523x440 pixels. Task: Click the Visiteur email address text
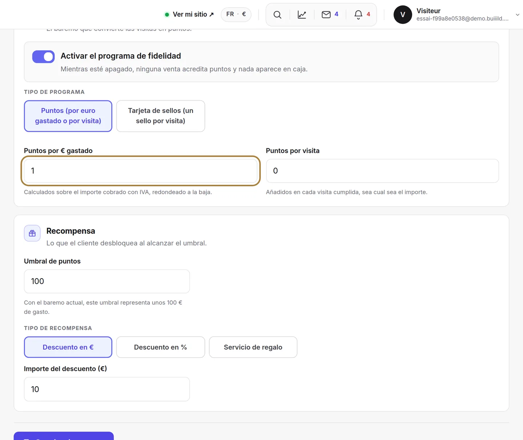(462, 19)
